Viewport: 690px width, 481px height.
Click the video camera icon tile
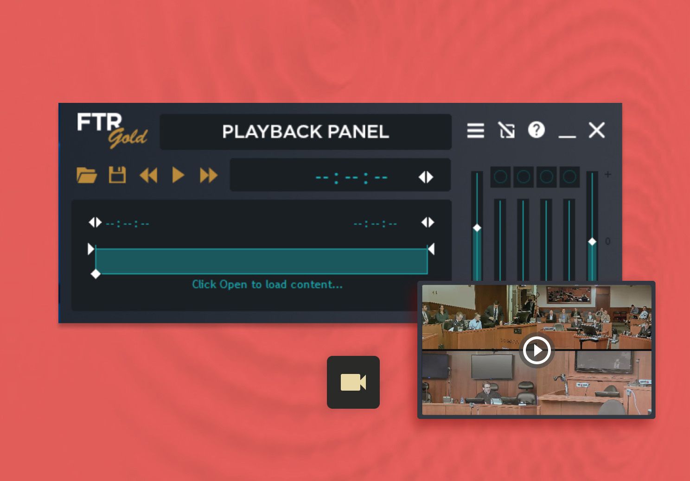point(353,382)
